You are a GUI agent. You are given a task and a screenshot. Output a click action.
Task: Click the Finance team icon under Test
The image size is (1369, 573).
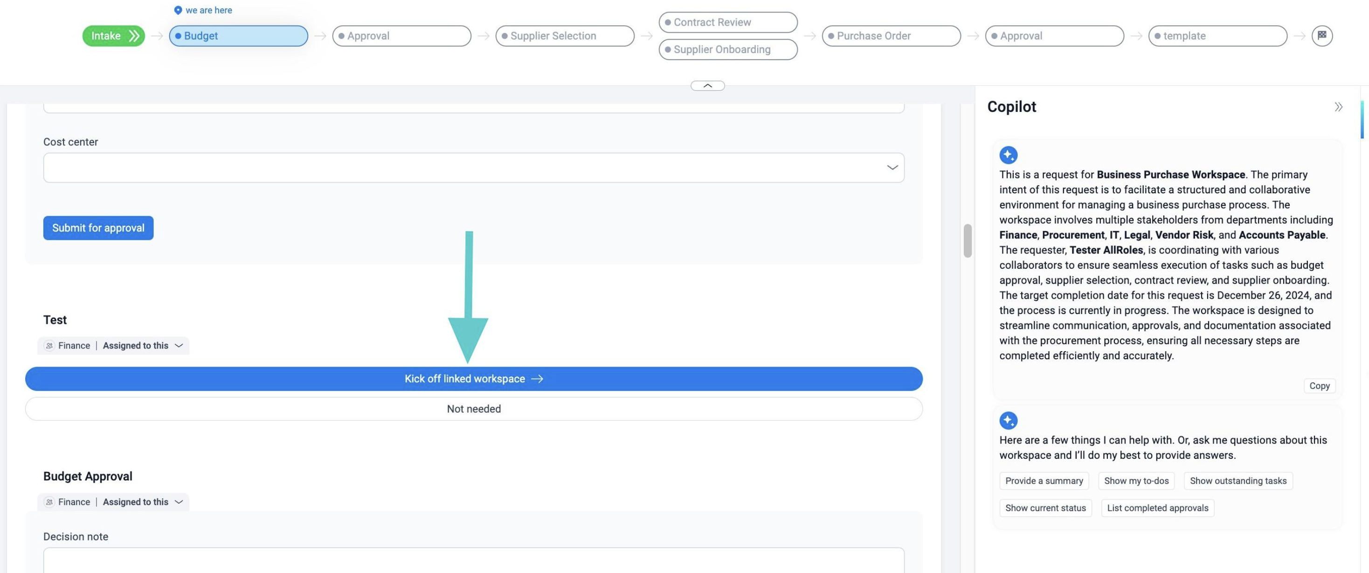click(x=49, y=346)
